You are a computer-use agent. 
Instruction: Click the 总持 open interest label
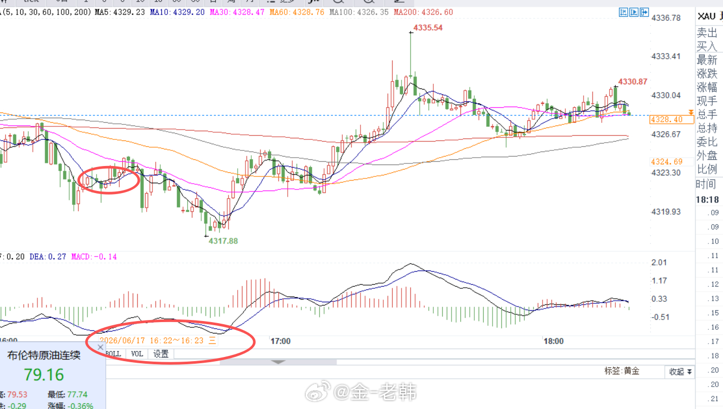pyautogui.click(x=707, y=128)
